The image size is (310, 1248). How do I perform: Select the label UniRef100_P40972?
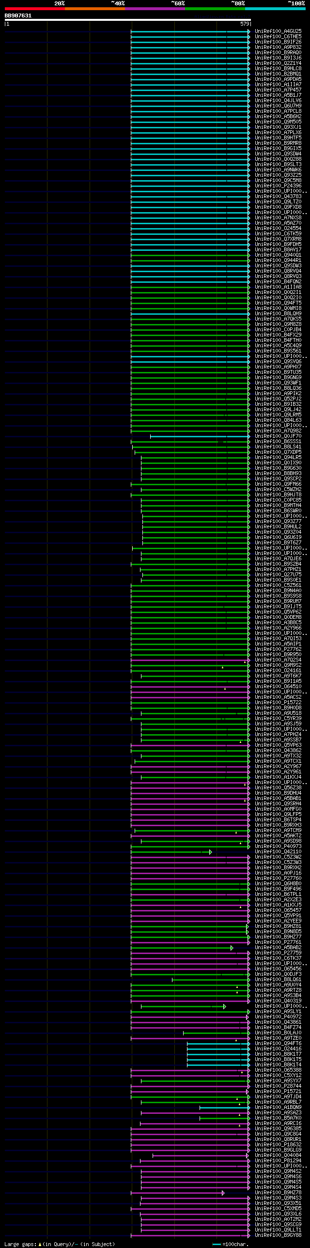click(278, 1017)
